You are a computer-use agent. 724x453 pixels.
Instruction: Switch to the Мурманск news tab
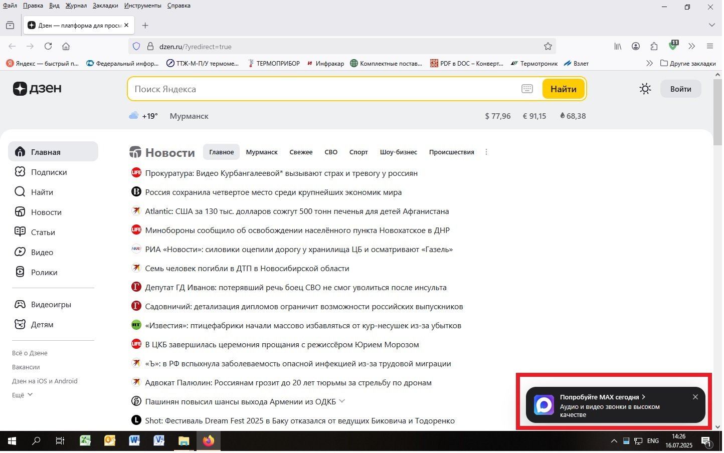click(262, 152)
